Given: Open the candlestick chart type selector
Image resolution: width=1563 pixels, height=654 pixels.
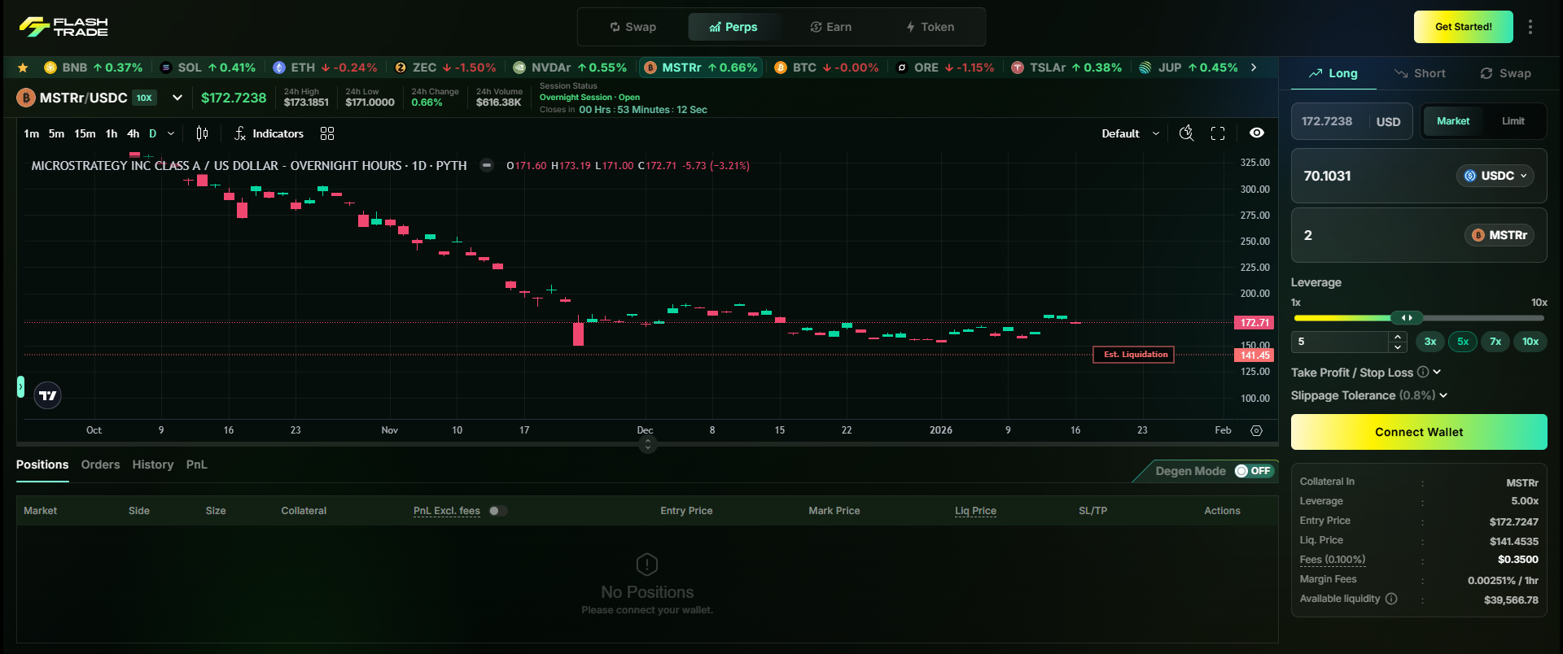Looking at the screenshot, I should click(x=202, y=133).
